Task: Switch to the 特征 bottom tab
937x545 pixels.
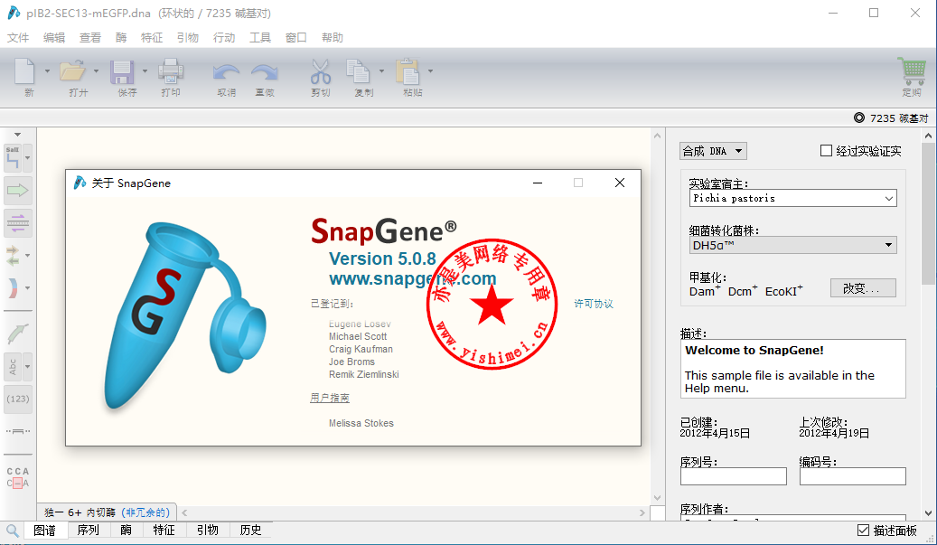Action: point(164,530)
